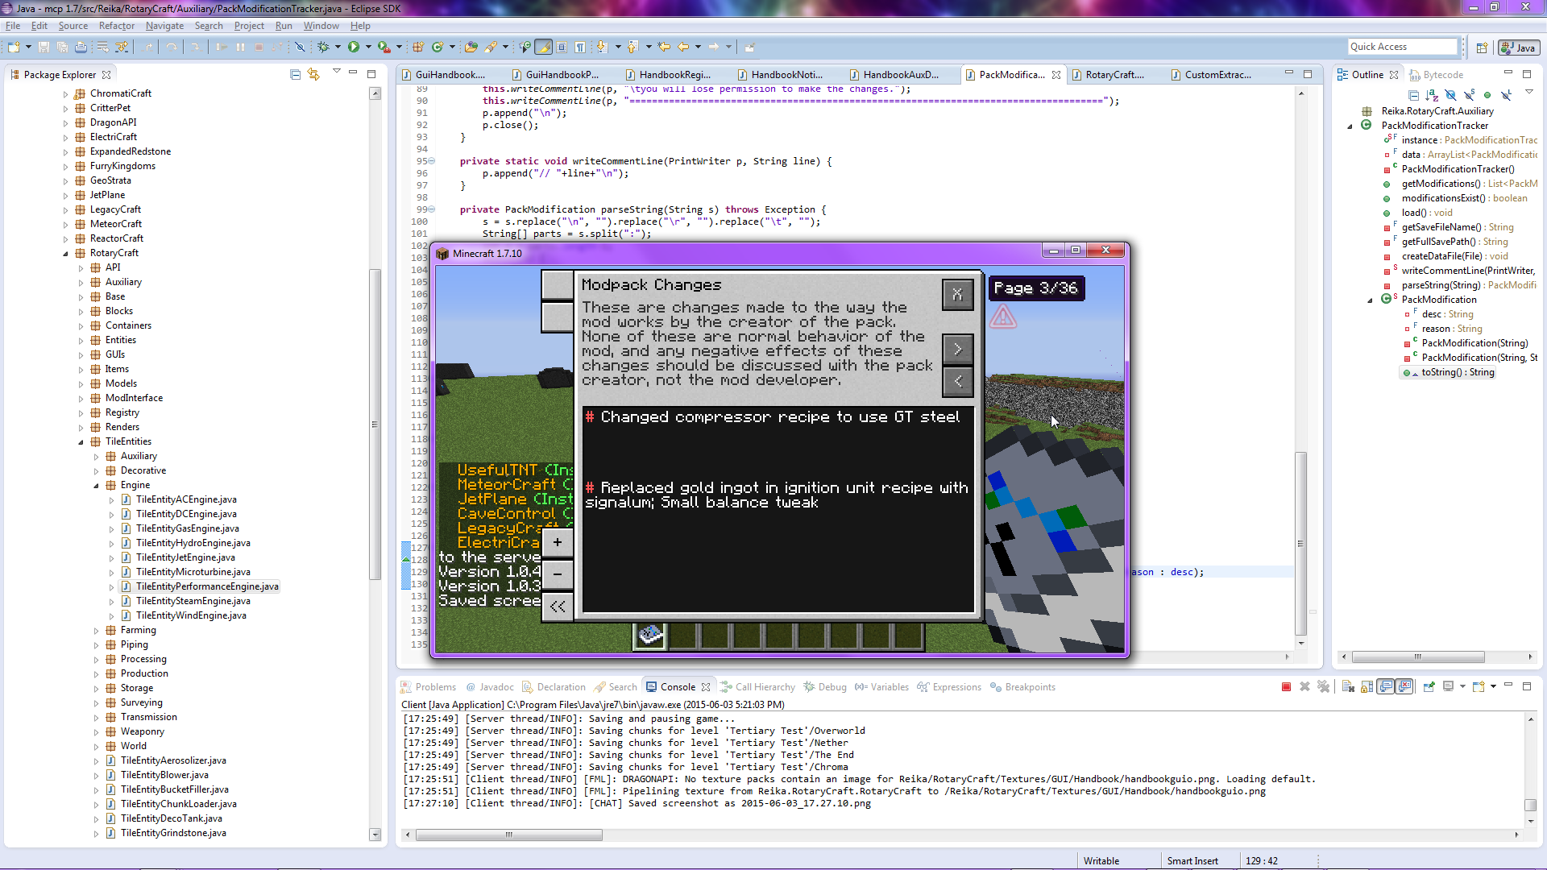Click the editor vertical scrollbar thumb
Screen dimensions: 1547x870
pyautogui.click(x=1300, y=544)
